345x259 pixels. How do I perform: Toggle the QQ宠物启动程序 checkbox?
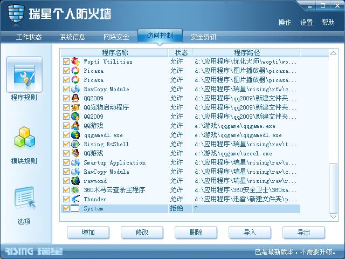pos(66,107)
